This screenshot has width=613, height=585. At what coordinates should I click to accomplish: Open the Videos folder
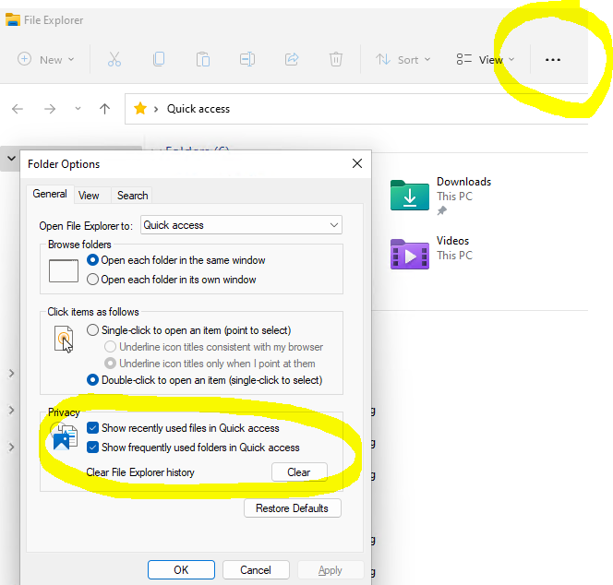tap(432, 253)
